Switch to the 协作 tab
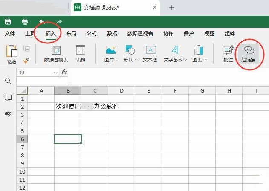269x191 pixels. coord(168,34)
